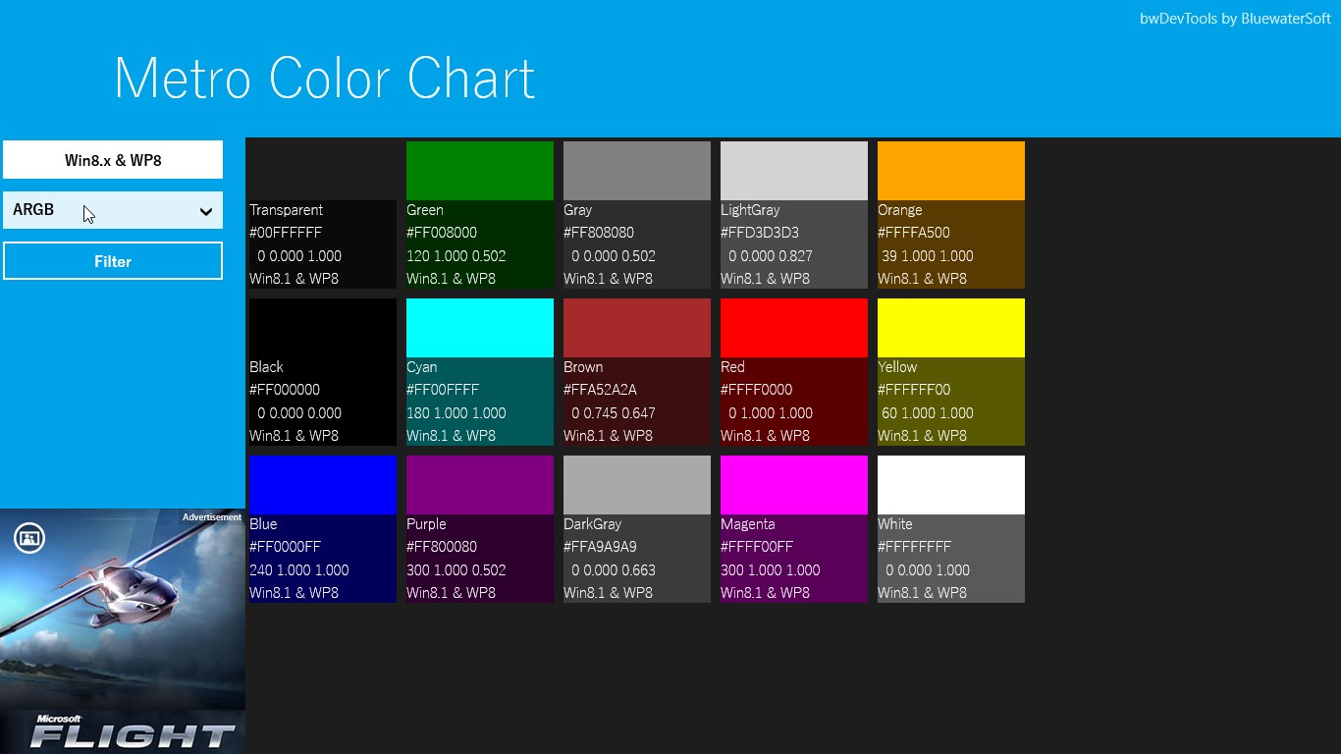Click the bwDevTools by BluewaterSoft label
The image size is (1341, 754).
pos(1235,19)
